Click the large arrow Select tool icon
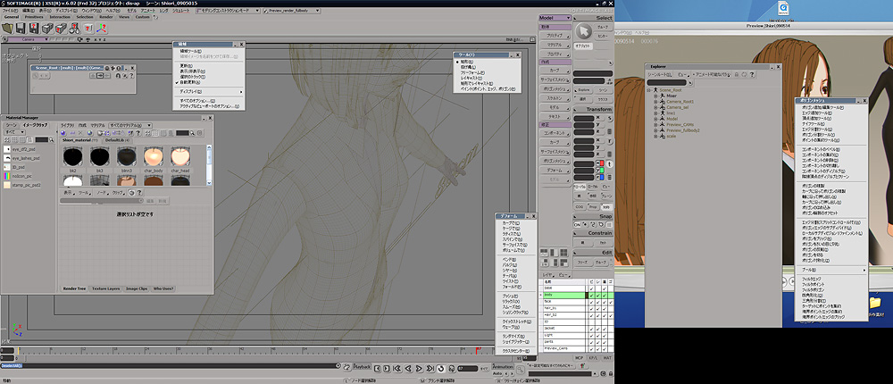 pyautogui.click(x=583, y=30)
